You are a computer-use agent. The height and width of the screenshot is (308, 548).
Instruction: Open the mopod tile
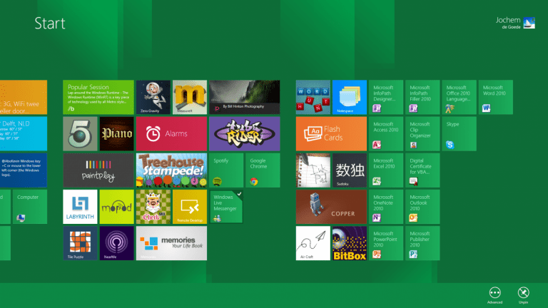(117, 207)
